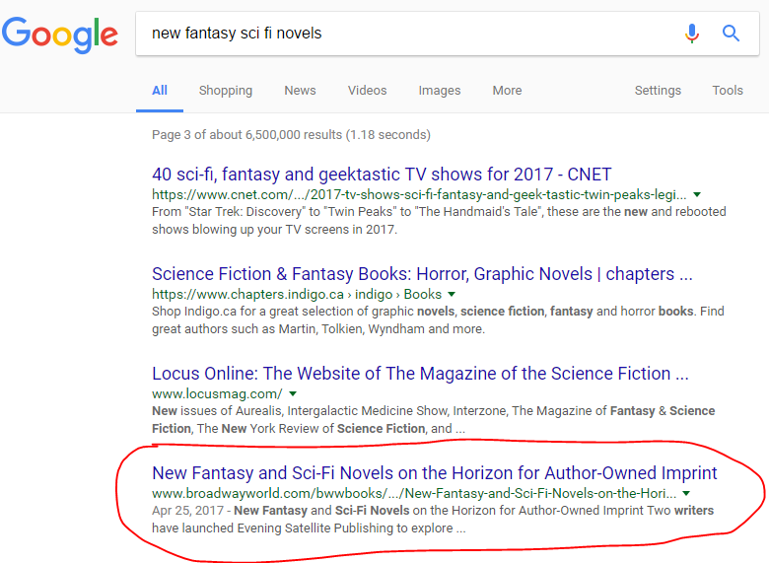Open the Author-Owned Imprint novels result

[x=434, y=473]
